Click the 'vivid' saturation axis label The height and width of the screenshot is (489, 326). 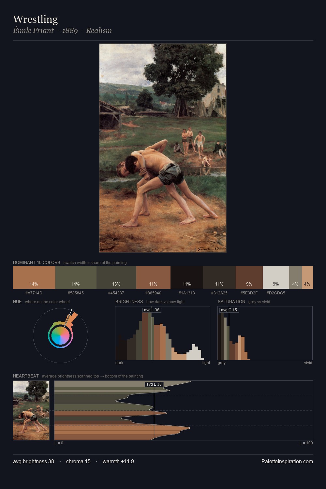308,363
